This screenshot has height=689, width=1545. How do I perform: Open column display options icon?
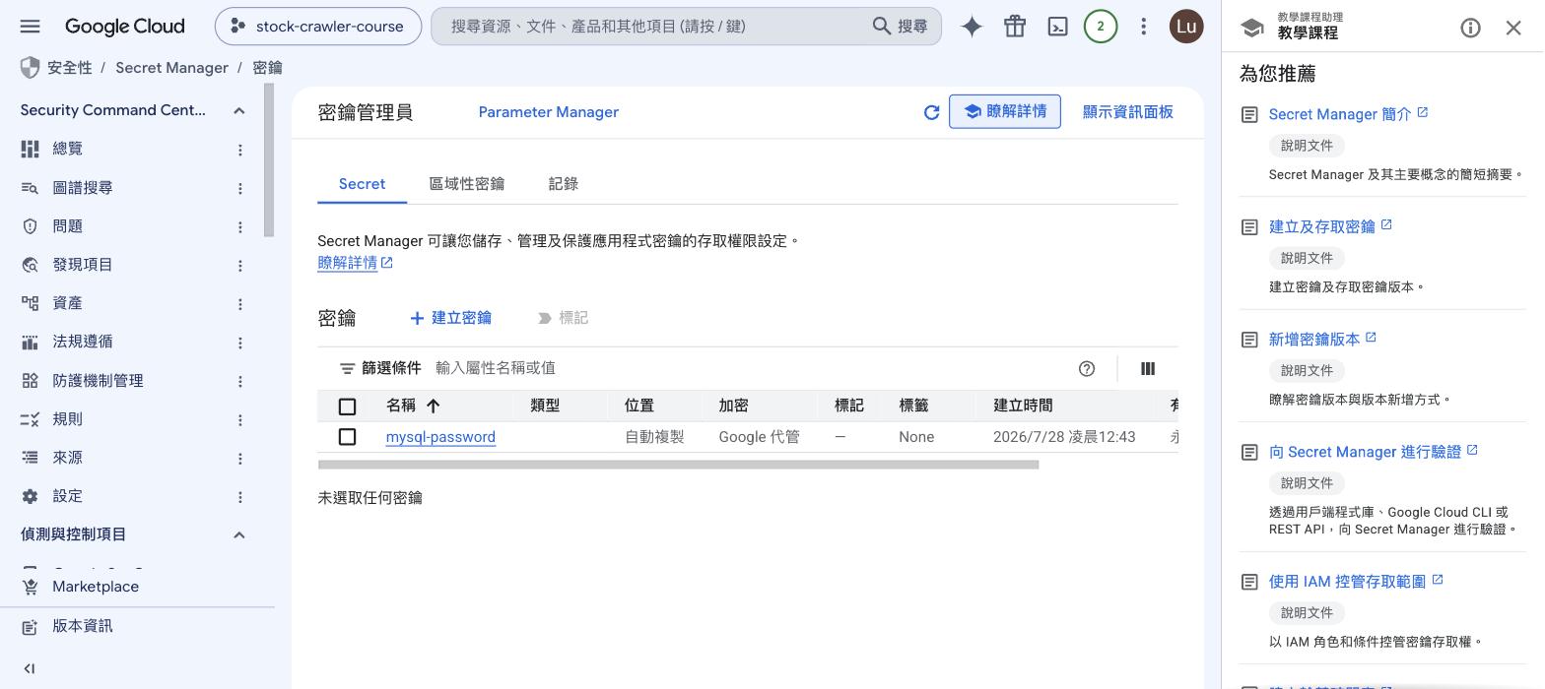click(x=1148, y=368)
